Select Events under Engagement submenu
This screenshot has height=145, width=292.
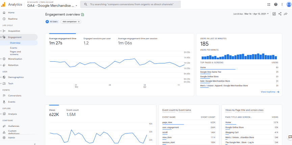point(14,48)
